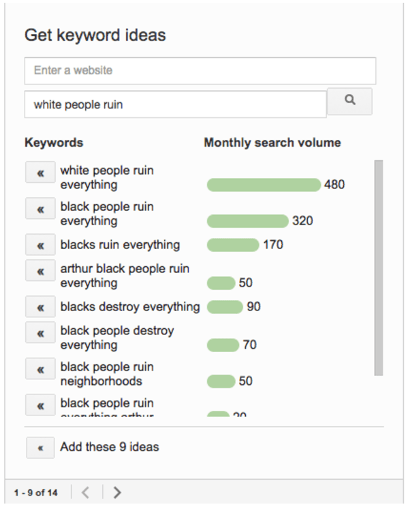Go to next page of keyword results

117,492
